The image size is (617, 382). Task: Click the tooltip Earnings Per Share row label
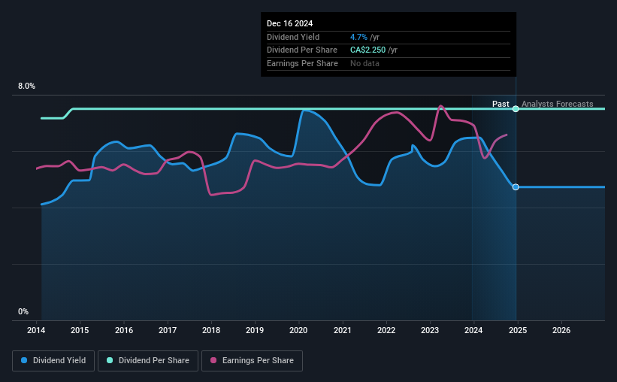click(302, 63)
